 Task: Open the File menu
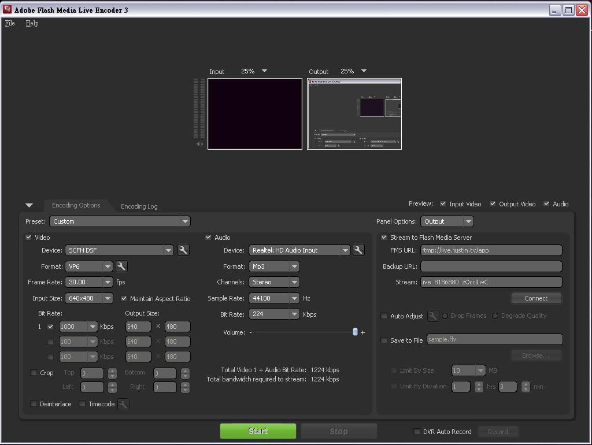pyautogui.click(x=10, y=23)
